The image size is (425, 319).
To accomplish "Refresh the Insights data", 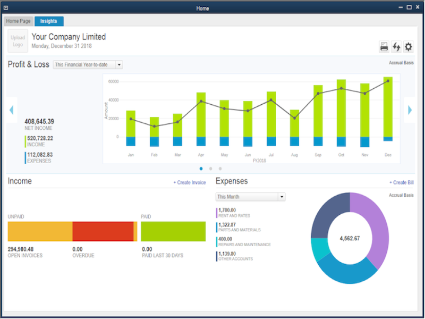I will [397, 47].
